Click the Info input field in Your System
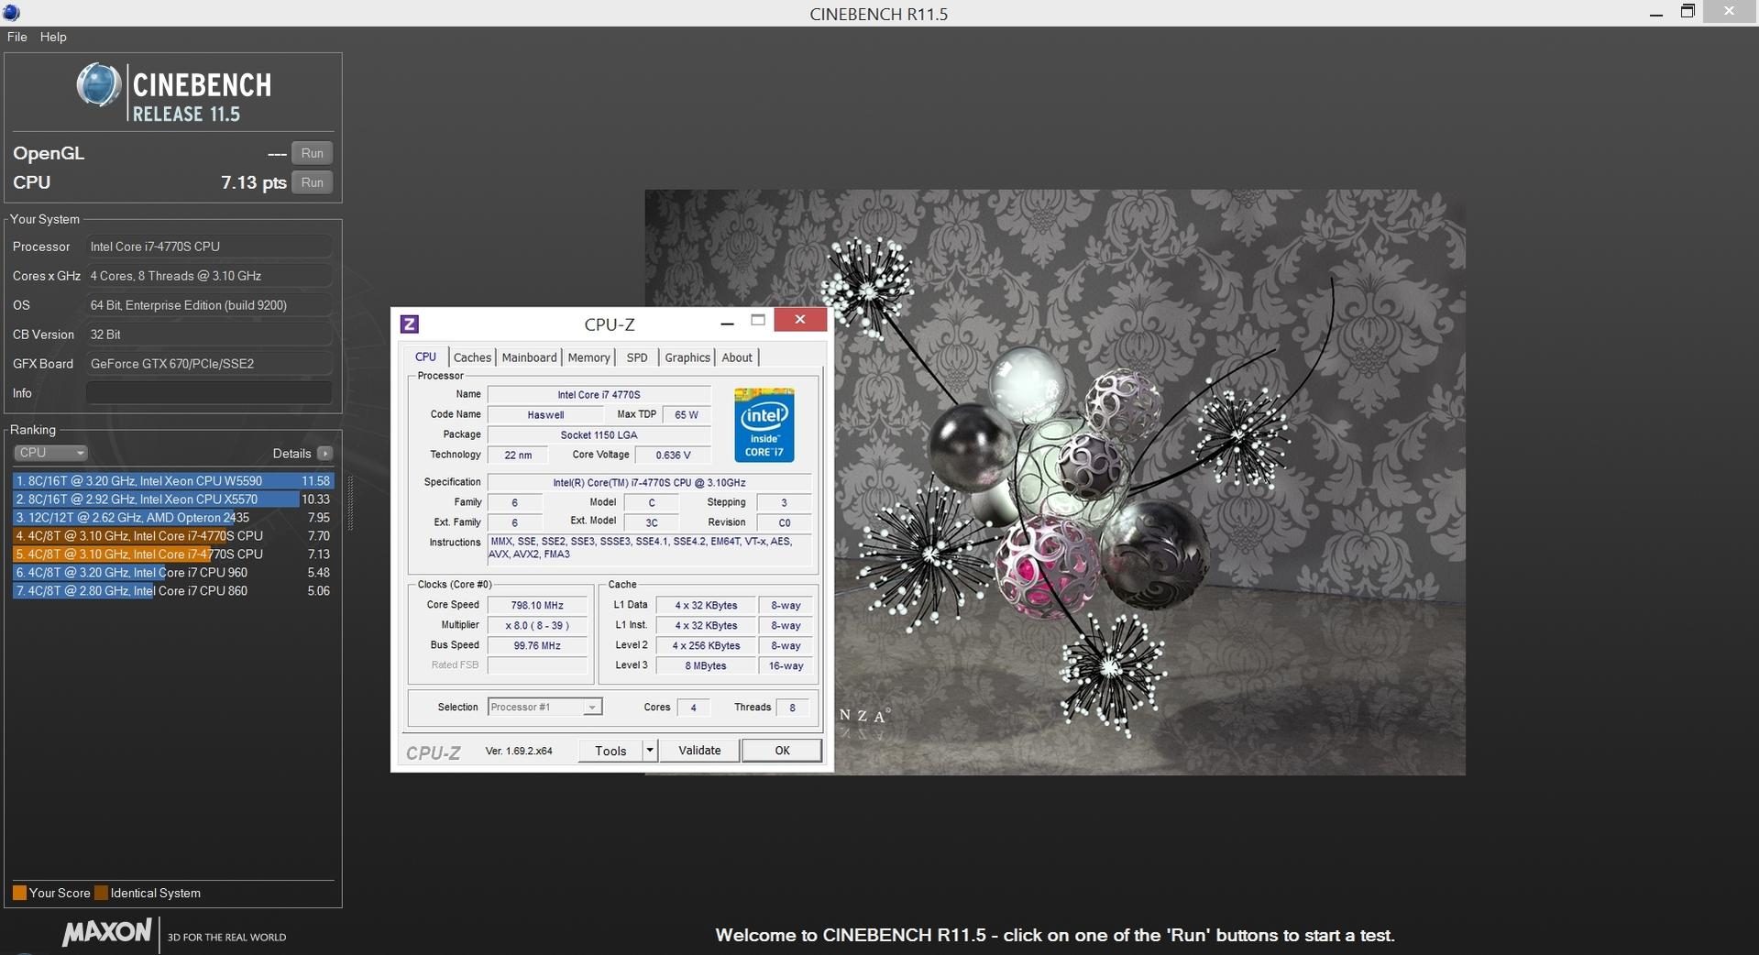1759x955 pixels. pyautogui.click(x=209, y=393)
